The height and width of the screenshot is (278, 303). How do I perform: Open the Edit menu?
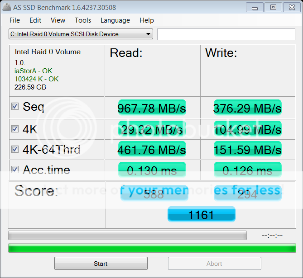pyautogui.click(x=35, y=20)
